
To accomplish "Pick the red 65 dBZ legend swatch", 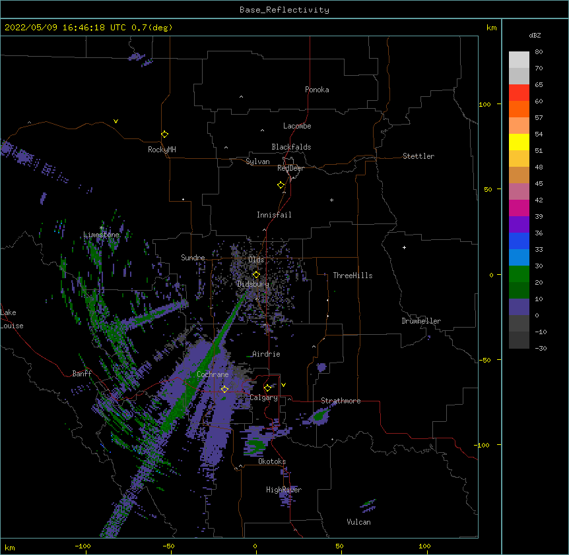I will (x=519, y=92).
